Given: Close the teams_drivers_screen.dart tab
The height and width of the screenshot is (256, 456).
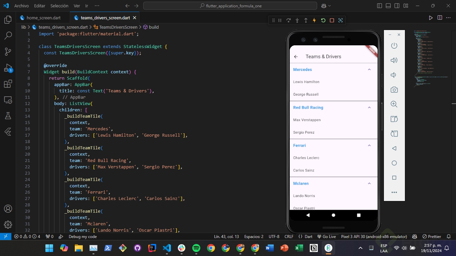Looking at the screenshot, I should pos(135,18).
